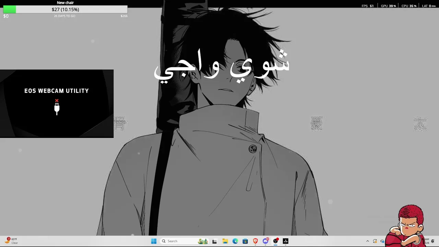Click the taskbar Search box
The image size is (439, 247).
tap(185, 241)
